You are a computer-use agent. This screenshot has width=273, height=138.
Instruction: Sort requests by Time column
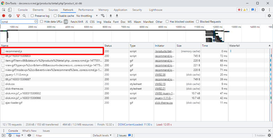pos(215,45)
